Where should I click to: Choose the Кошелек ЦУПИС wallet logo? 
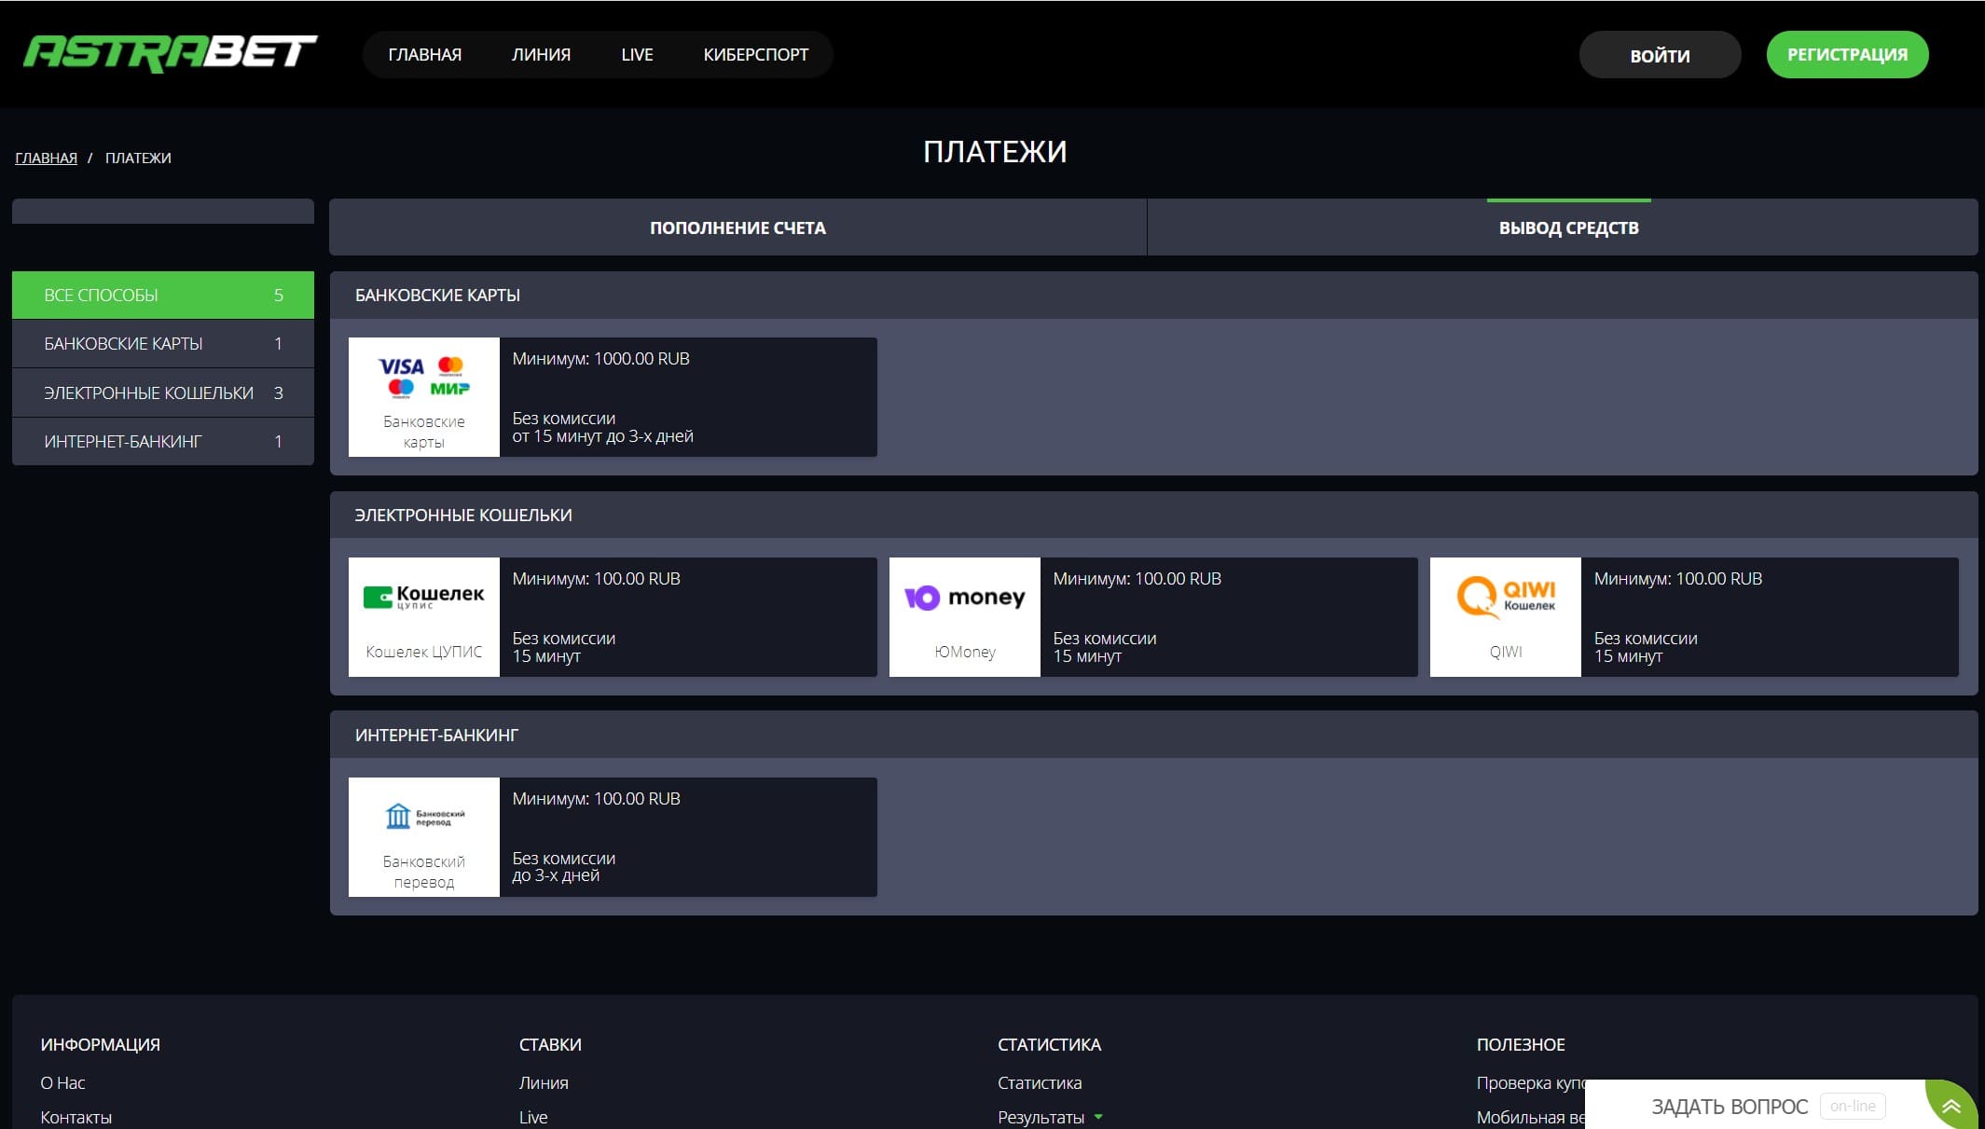423,597
